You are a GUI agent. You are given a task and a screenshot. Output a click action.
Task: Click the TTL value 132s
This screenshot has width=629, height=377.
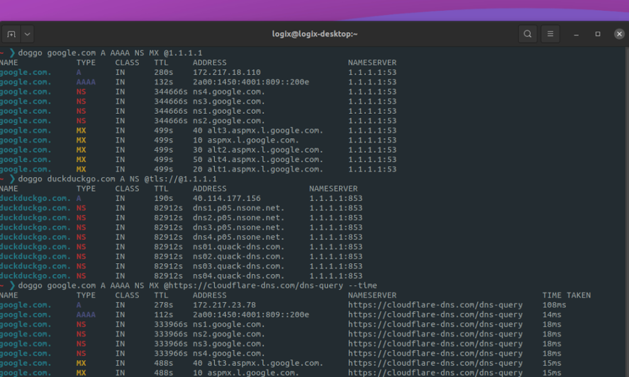164,82
